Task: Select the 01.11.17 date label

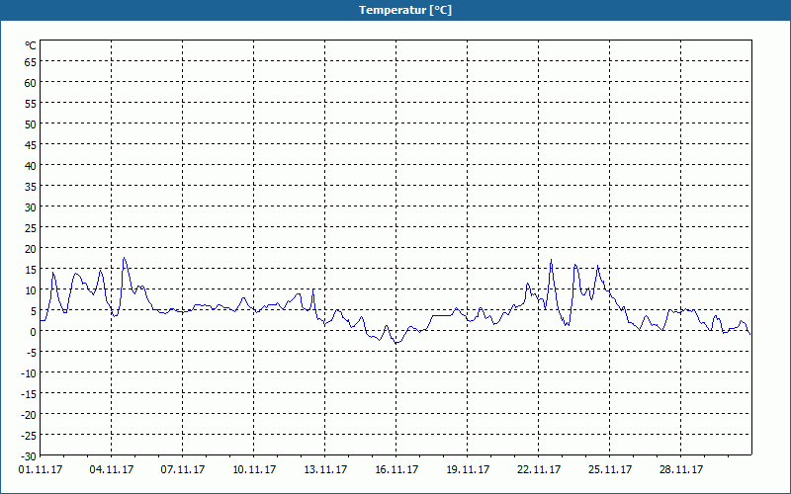Action: pos(41,469)
